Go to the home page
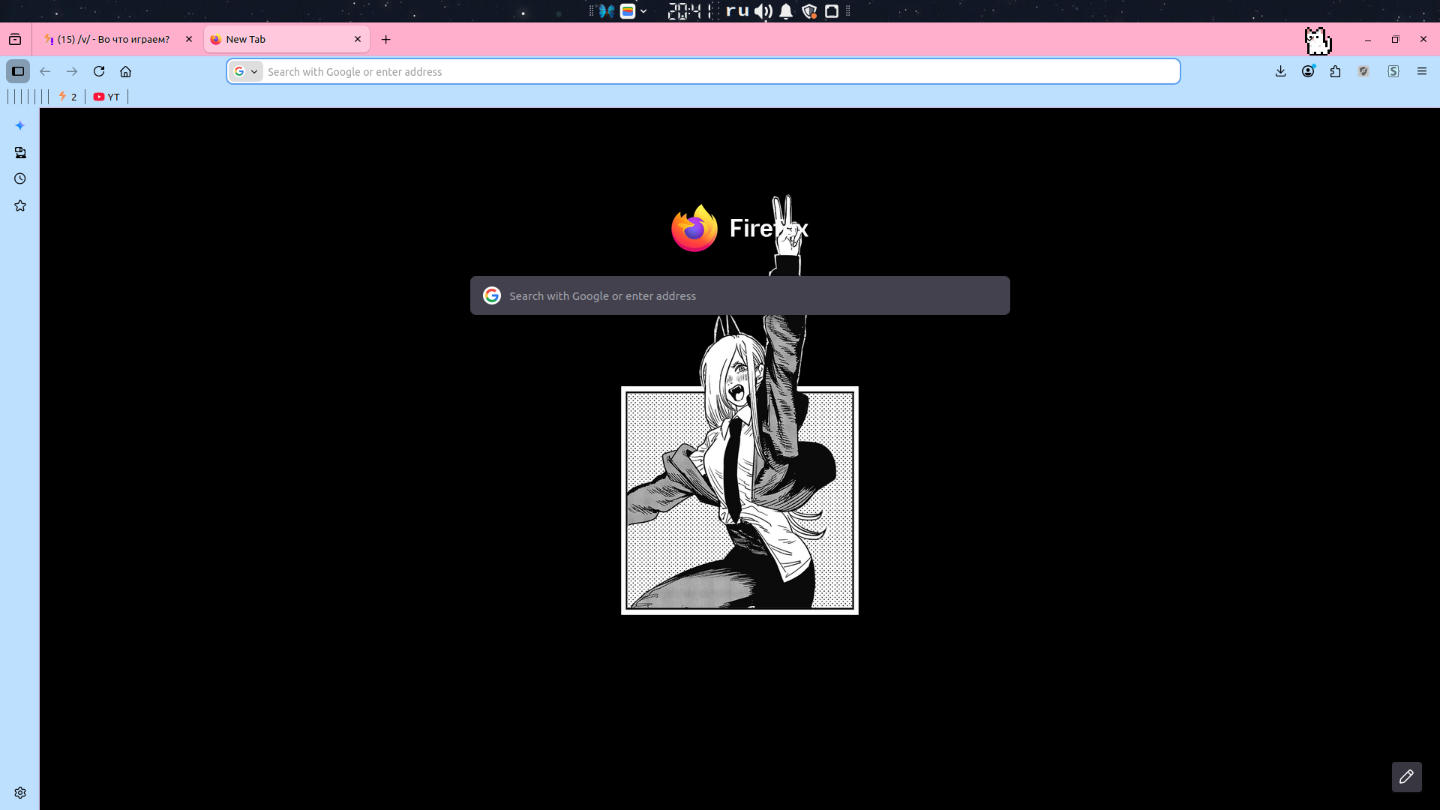 coord(126,71)
